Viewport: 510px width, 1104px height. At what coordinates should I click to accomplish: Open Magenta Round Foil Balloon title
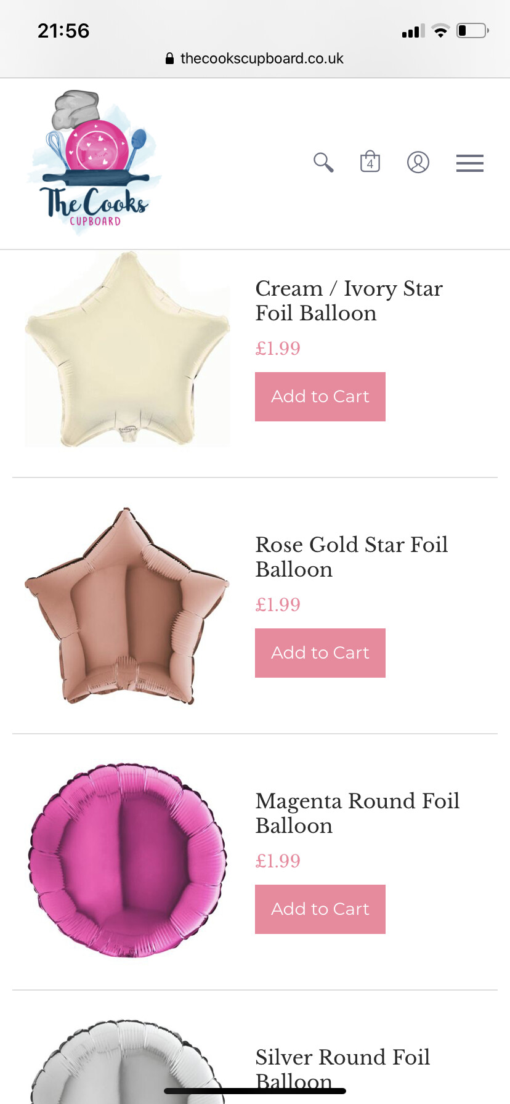[x=357, y=813]
